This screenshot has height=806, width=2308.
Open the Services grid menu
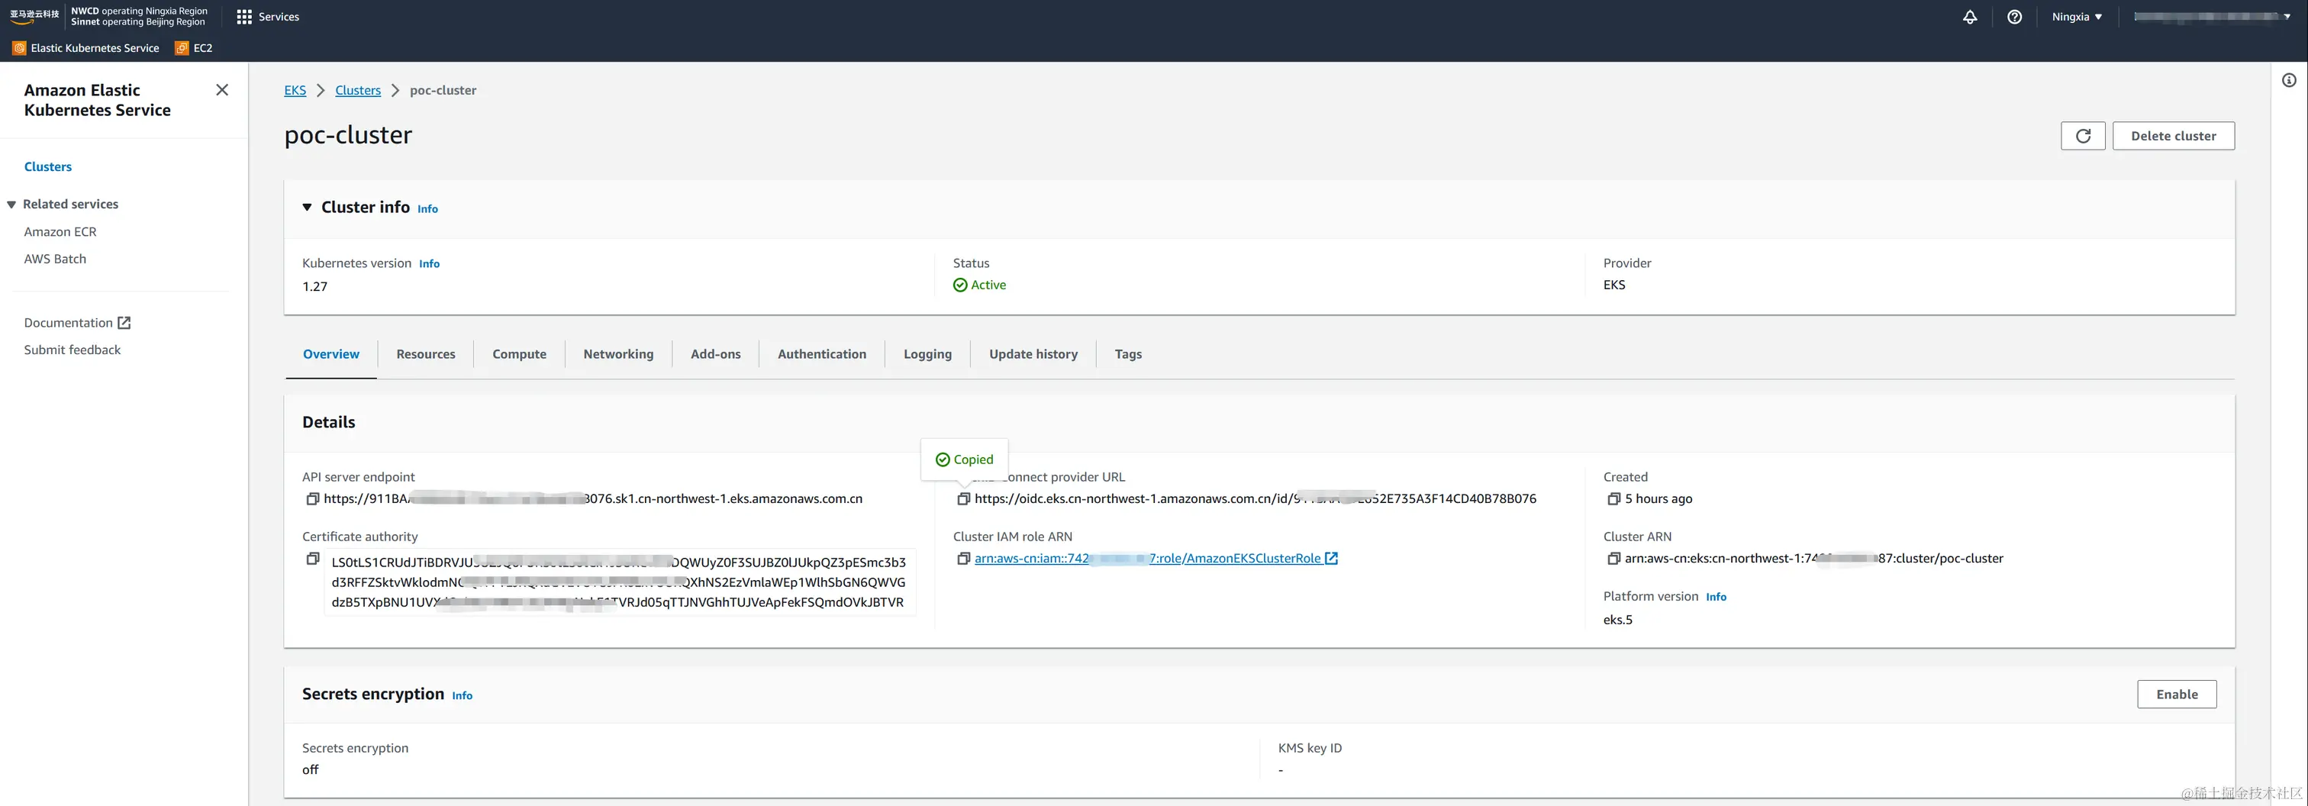click(x=268, y=17)
